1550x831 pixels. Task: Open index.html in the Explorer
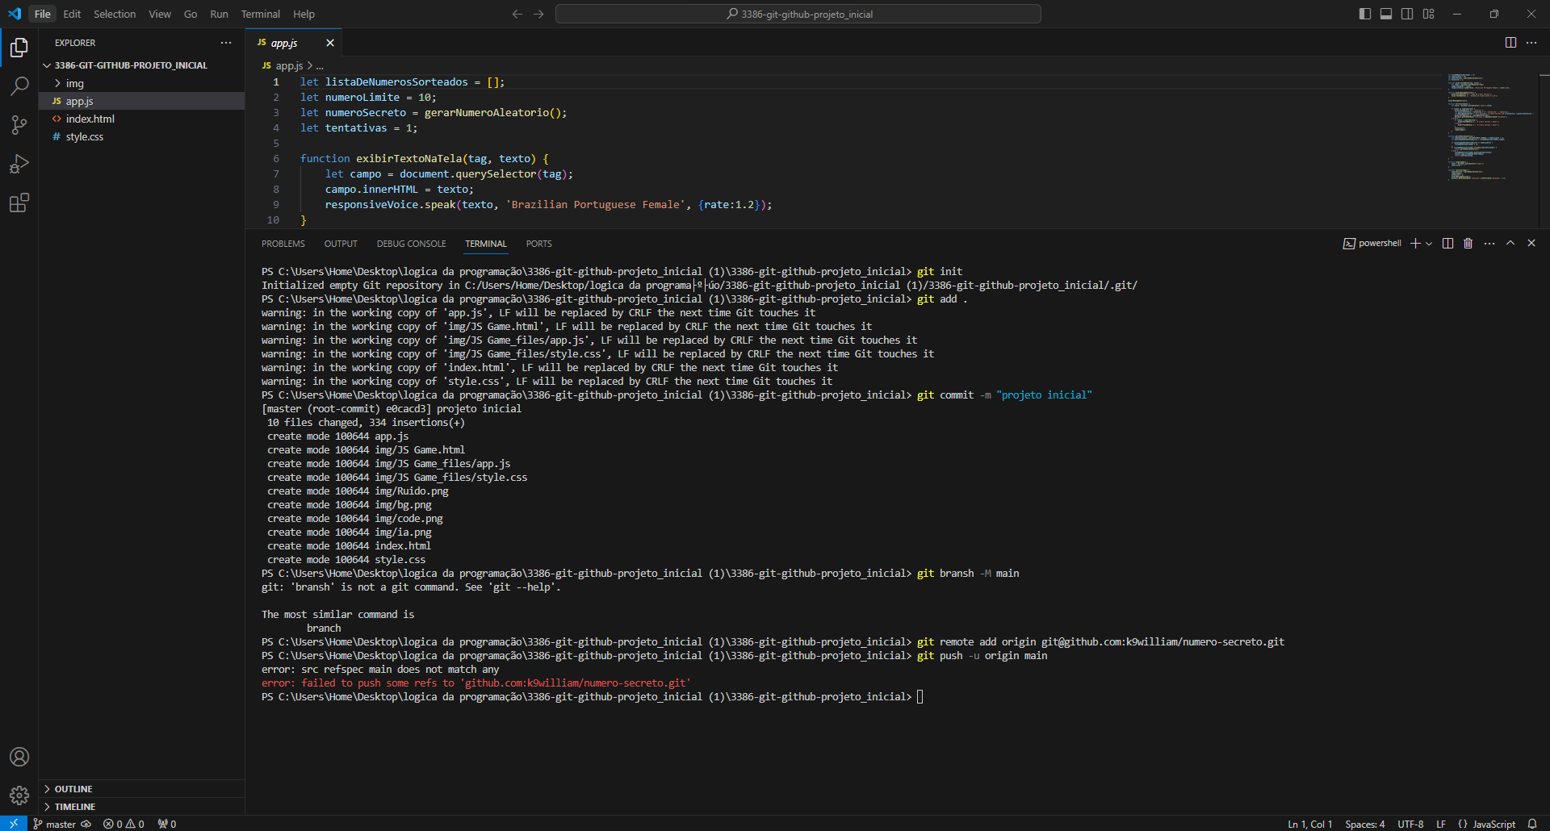click(141, 119)
